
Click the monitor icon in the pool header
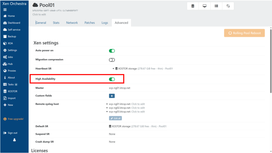205,6
